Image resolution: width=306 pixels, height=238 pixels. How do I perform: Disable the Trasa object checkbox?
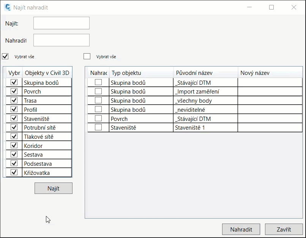[x=14, y=100]
